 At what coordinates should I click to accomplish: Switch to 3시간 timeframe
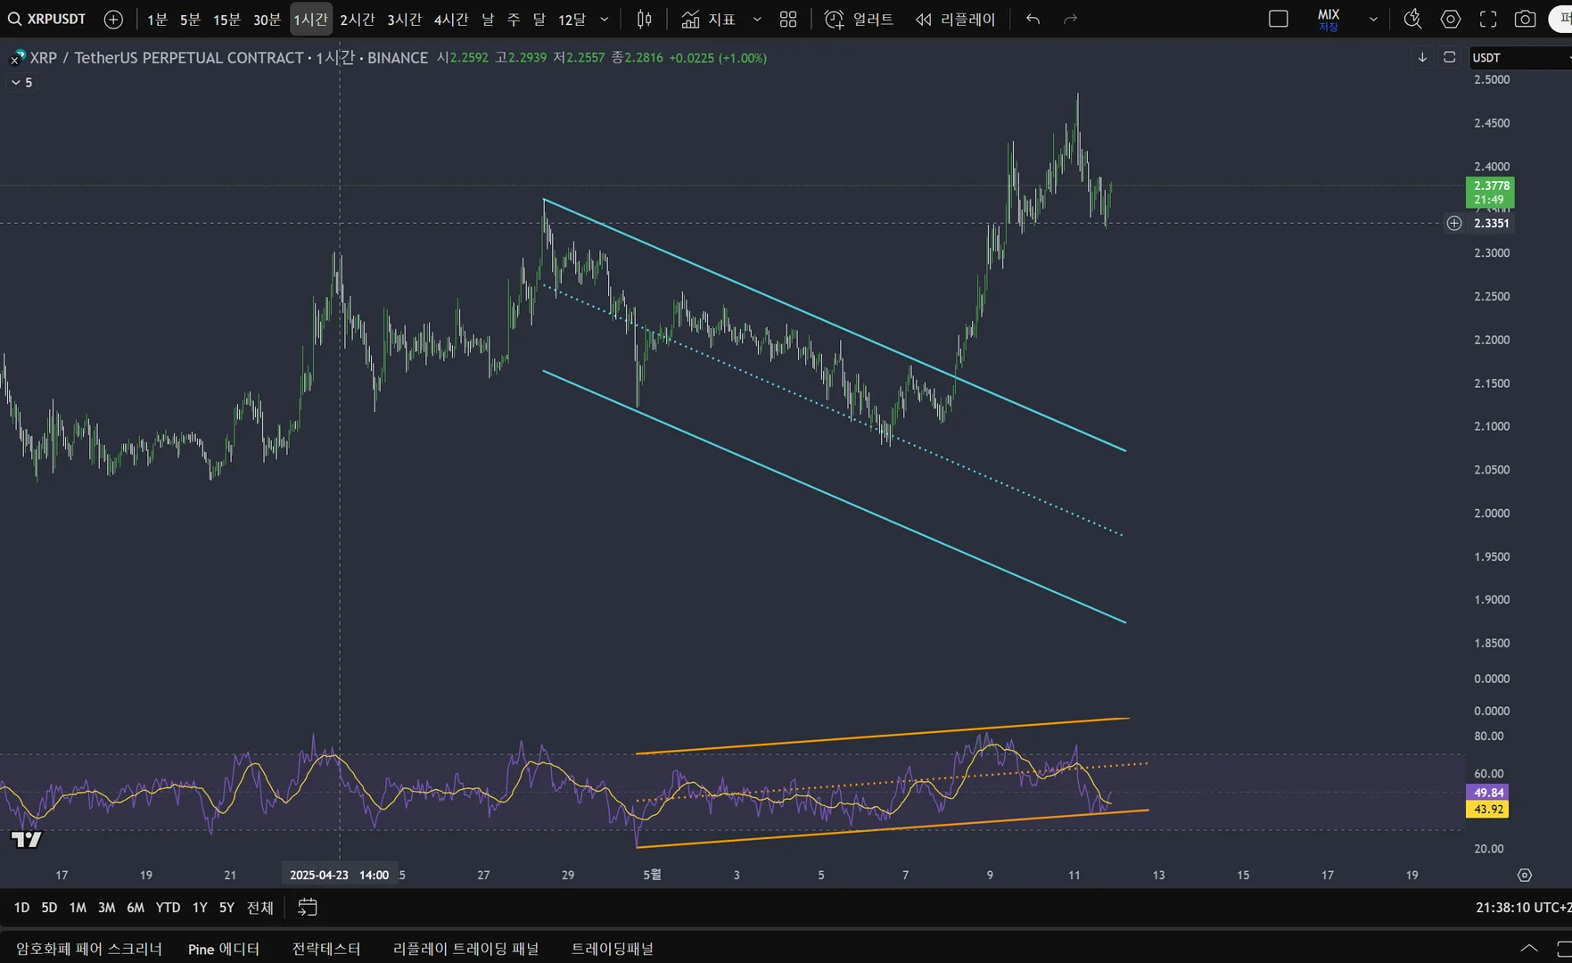pos(405,19)
